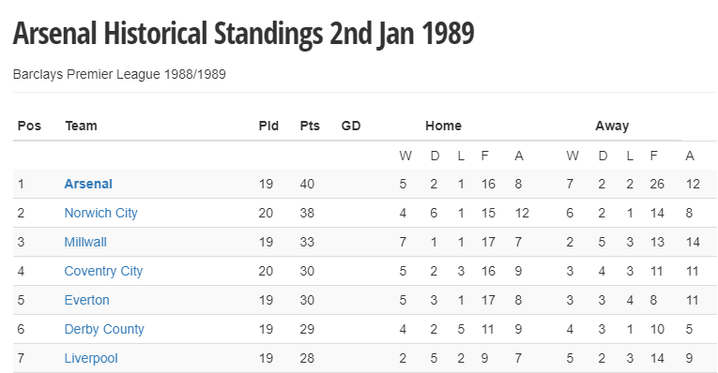718x373 pixels.
Task: Click the Liverpool team link
Action: pyautogui.click(x=91, y=358)
